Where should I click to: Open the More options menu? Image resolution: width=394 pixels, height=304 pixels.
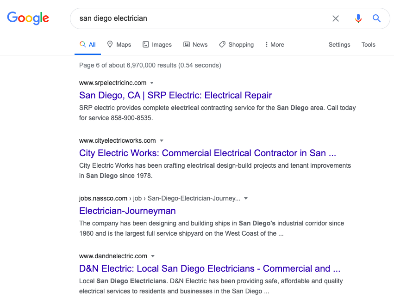pyautogui.click(x=275, y=44)
